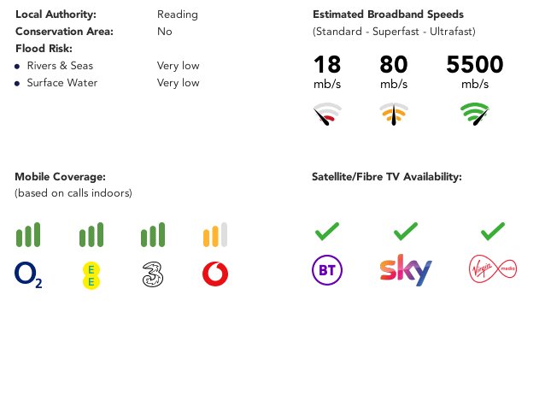Screen dimensions: 551x395
Task: Click the green checkmark above BT
Action: click(x=327, y=232)
